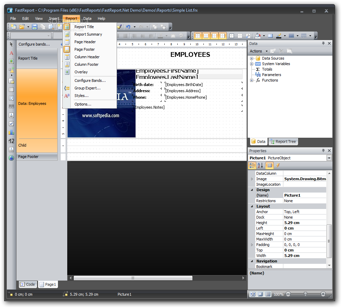Toggle the top border line button
The width and height of the screenshot is (342, 308).
198,36
